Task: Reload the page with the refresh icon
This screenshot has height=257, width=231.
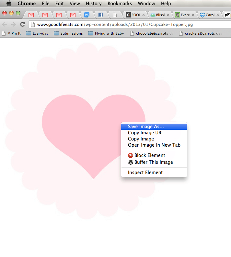Action: (22, 24)
